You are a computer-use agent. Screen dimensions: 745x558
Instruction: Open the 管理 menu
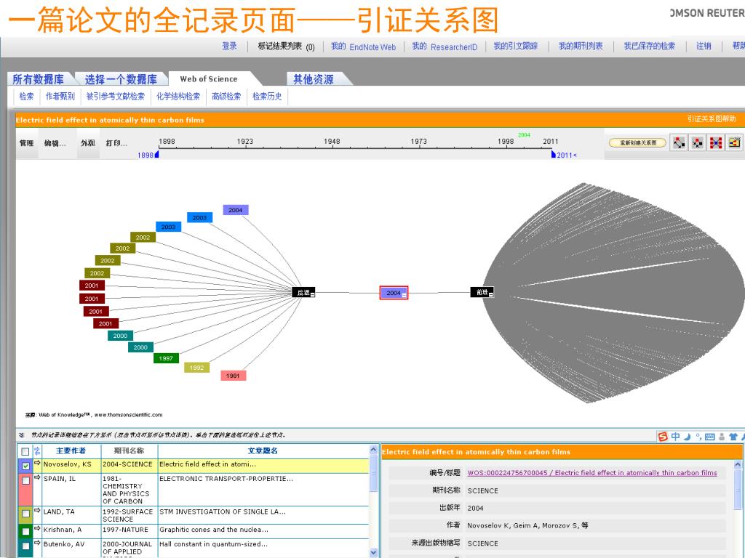[27, 143]
